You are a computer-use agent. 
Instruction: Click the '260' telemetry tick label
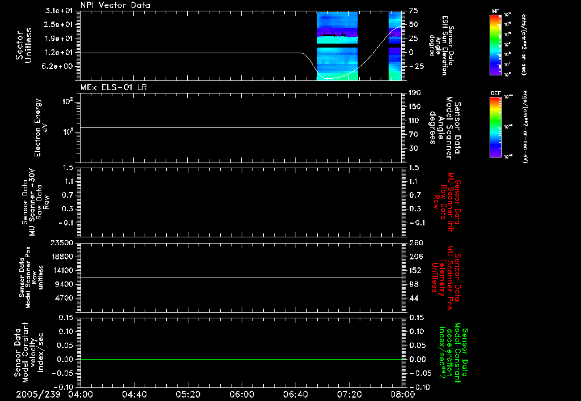pyautogui.click(x=416, y=242)
